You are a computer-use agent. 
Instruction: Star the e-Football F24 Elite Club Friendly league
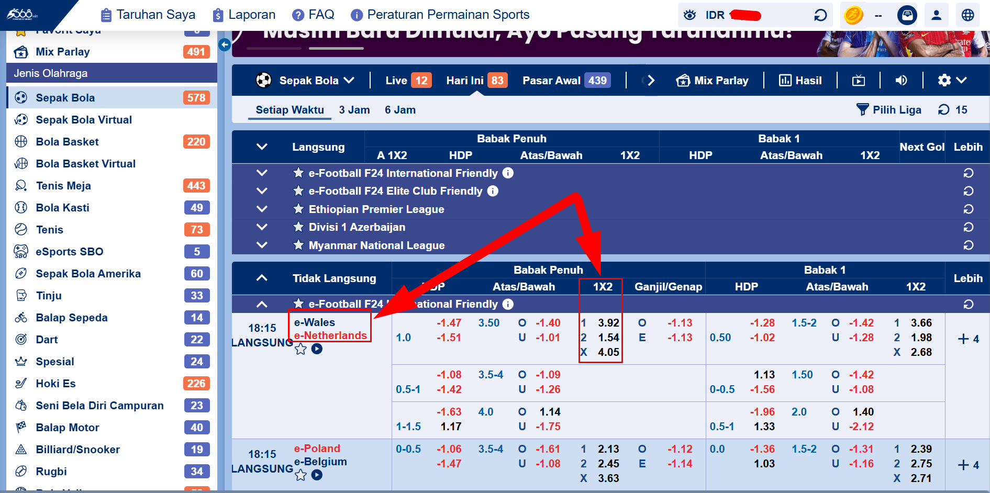click(299, 191)
